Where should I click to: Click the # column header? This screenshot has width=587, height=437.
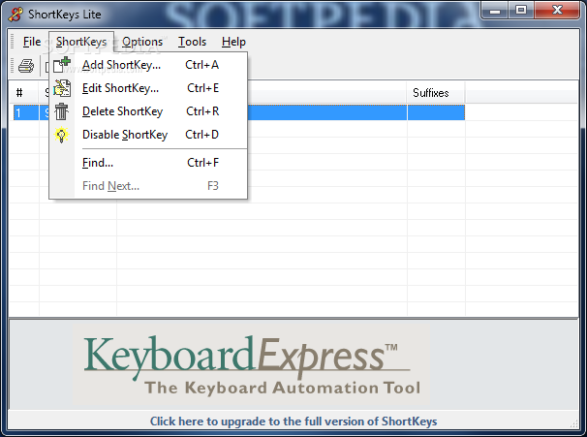24,93
